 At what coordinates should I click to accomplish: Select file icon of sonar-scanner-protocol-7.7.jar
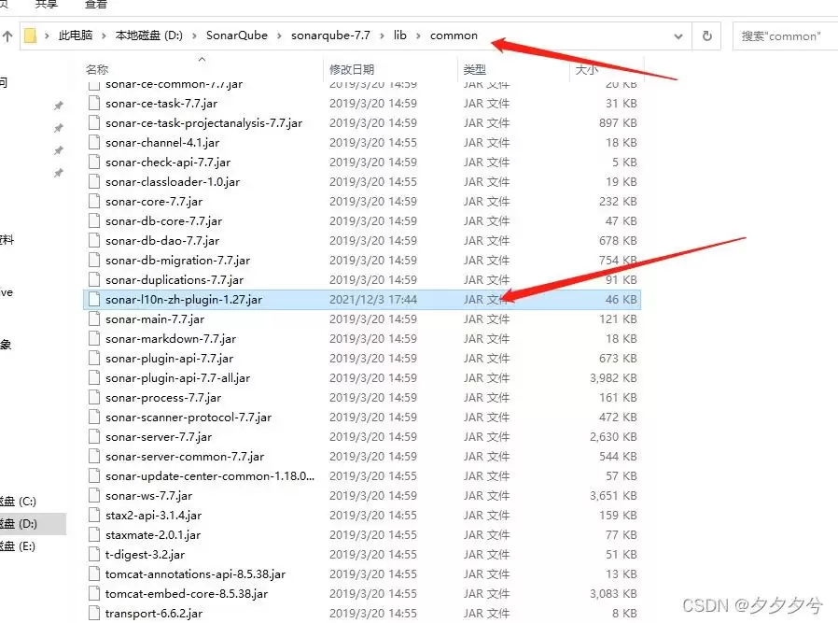pos(94,418)
